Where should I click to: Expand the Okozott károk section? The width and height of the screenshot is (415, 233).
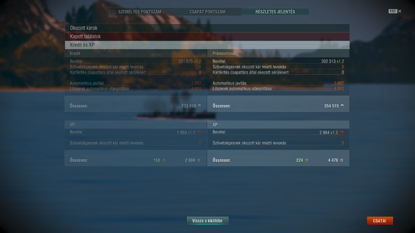(207, 28)
